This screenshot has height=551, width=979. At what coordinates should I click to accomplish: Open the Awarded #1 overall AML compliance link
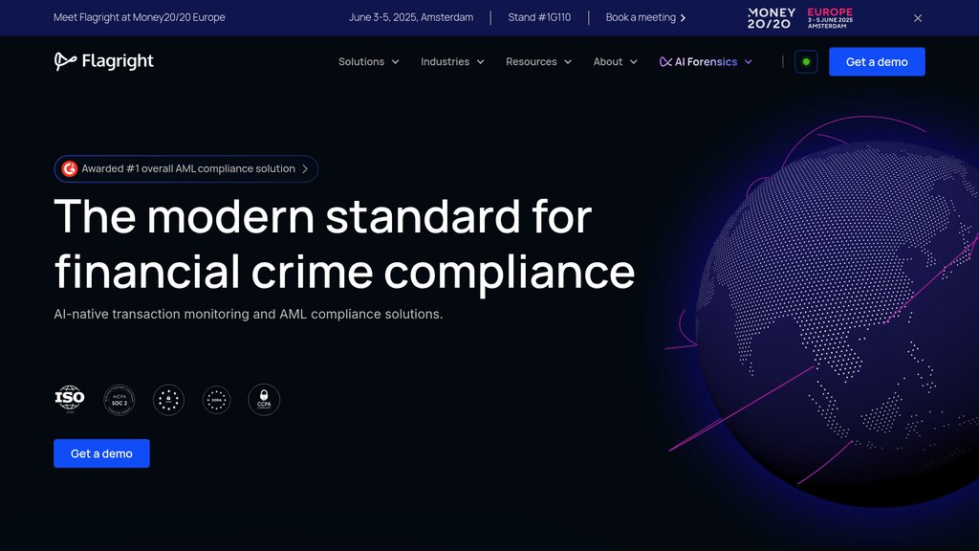point(187,168)
